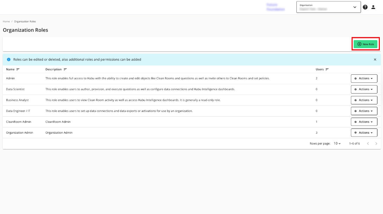Open the help question mark icon

point(365,7)
